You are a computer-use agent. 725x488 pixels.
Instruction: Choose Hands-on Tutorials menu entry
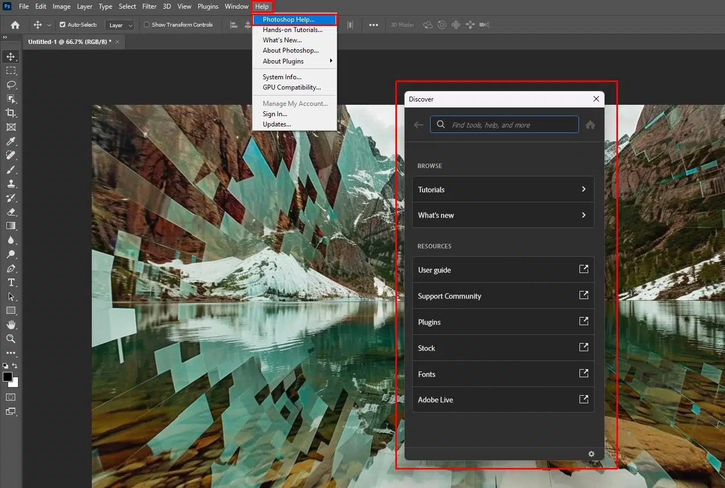(295, 30)
